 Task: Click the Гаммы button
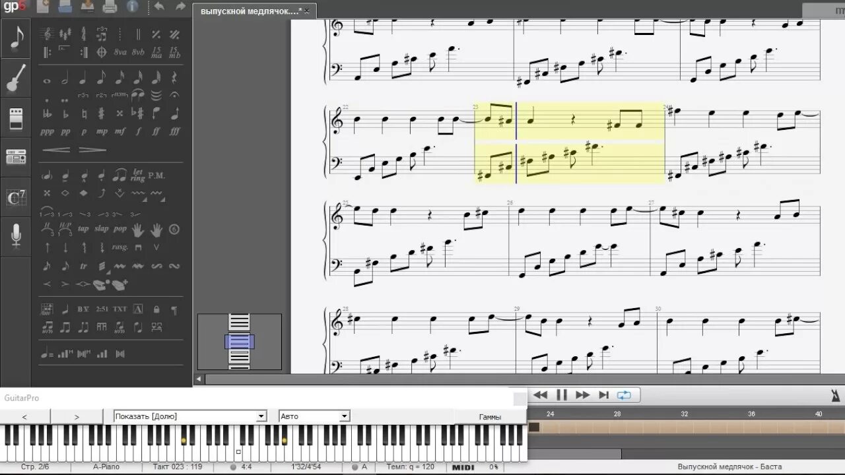pyautogui.click(x=490, y=417)
